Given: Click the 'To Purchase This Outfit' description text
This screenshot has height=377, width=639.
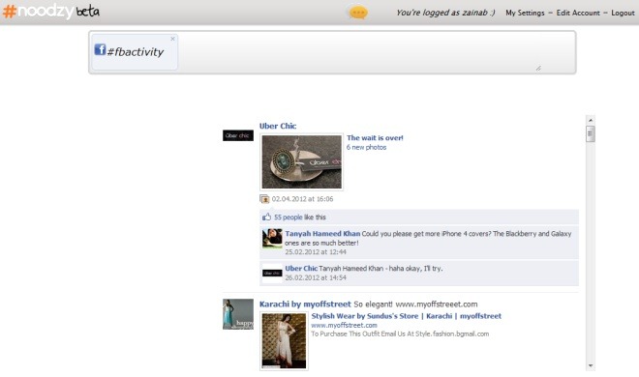Looking at the screenshot, I should (x=400, y=333).
